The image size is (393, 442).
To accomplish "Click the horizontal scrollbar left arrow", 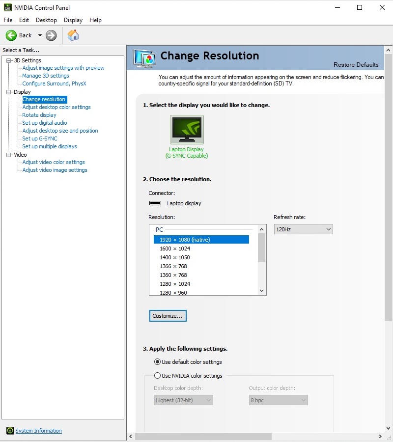I will pos(131,437).
